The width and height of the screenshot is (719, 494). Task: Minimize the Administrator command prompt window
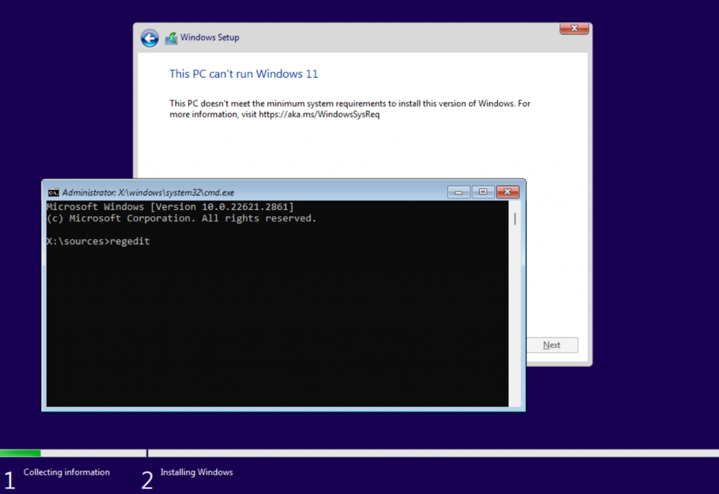point(459,192)
